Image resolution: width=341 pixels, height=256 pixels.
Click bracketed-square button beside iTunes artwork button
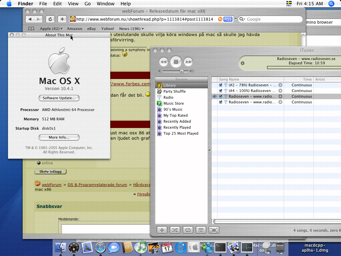214,230
